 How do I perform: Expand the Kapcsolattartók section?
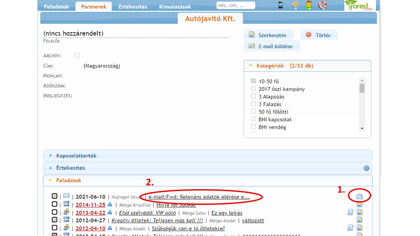point(76,156)
